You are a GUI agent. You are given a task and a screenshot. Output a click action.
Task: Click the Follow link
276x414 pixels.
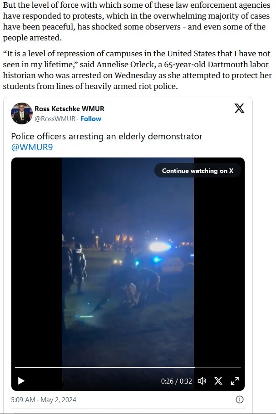(91, 119)
